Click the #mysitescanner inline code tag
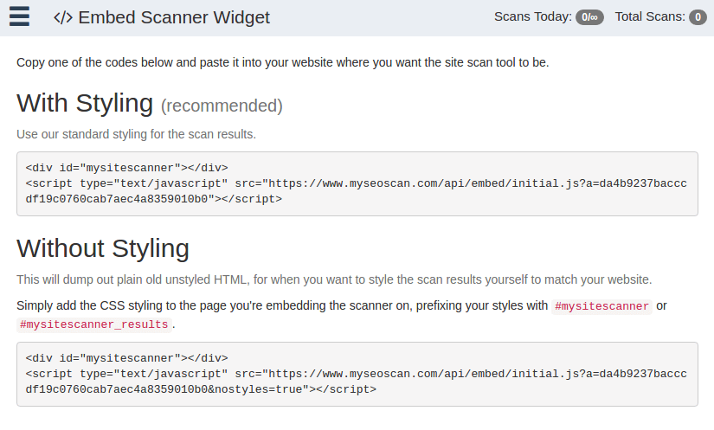The height and width of the screenshot is (430, 714). pyautogui.click(x=601, y=306)
